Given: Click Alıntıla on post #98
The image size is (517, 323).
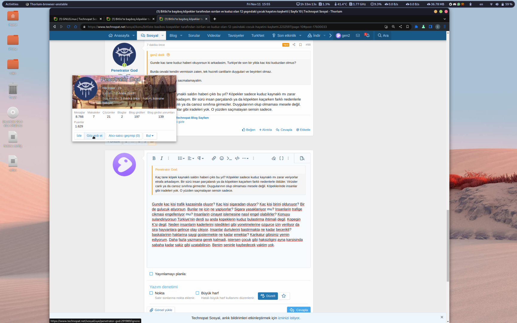Looking at the screenshot, I should pyautogui.click(x=265, y=130).
